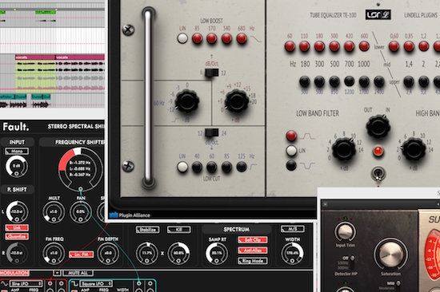This screenshot has width=440, height=292.
Task: Click the Input Trim knob
Action: 345,231
